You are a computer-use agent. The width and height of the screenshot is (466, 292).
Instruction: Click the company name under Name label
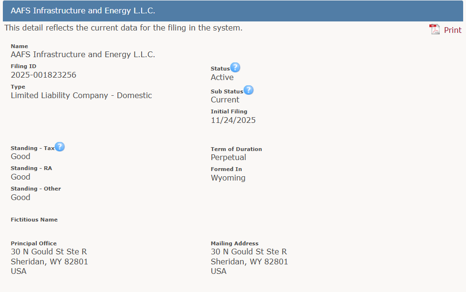83,54
